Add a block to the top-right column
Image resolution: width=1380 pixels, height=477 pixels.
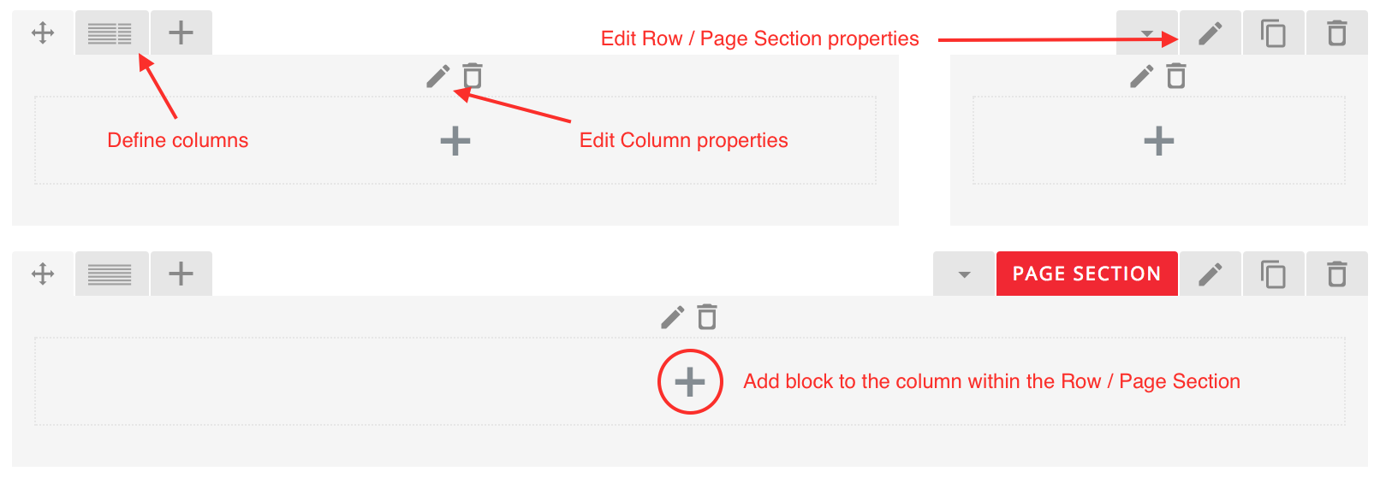tap(1158, 141)
